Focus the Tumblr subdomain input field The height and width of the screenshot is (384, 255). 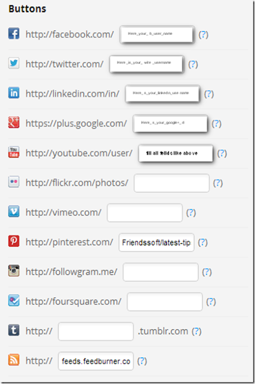coord(96,331)
